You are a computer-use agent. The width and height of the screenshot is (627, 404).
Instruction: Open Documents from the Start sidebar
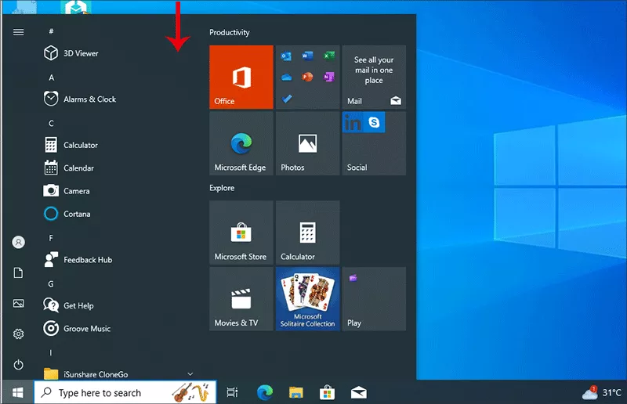18,273
